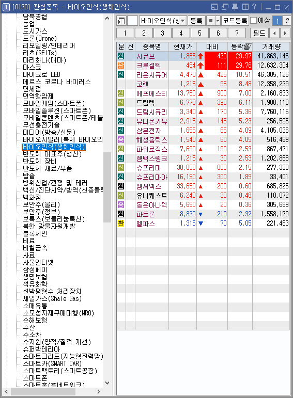Select 면역항암제 theme
This screenshot has width=293, height=398.
click(x=38, y=96)
